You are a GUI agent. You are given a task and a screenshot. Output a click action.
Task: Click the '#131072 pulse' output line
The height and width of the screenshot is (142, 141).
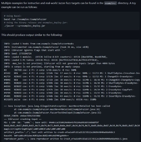(x=50, y=99)
